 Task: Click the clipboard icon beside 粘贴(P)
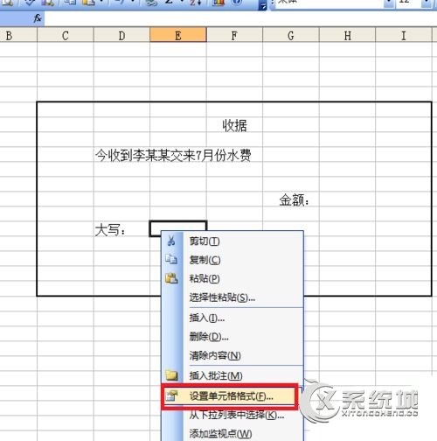click(171, 278)
